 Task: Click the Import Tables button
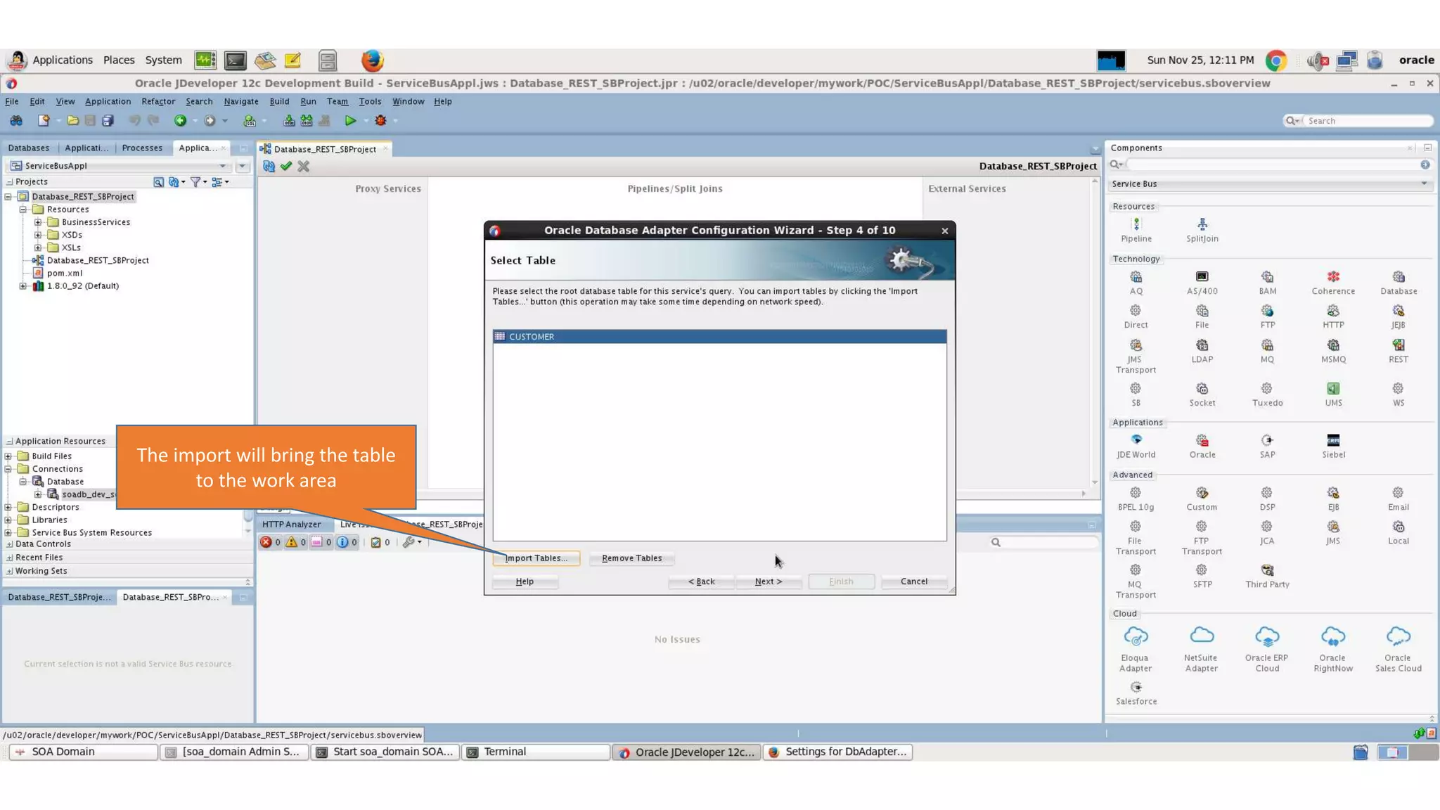(x=536, y=558)
